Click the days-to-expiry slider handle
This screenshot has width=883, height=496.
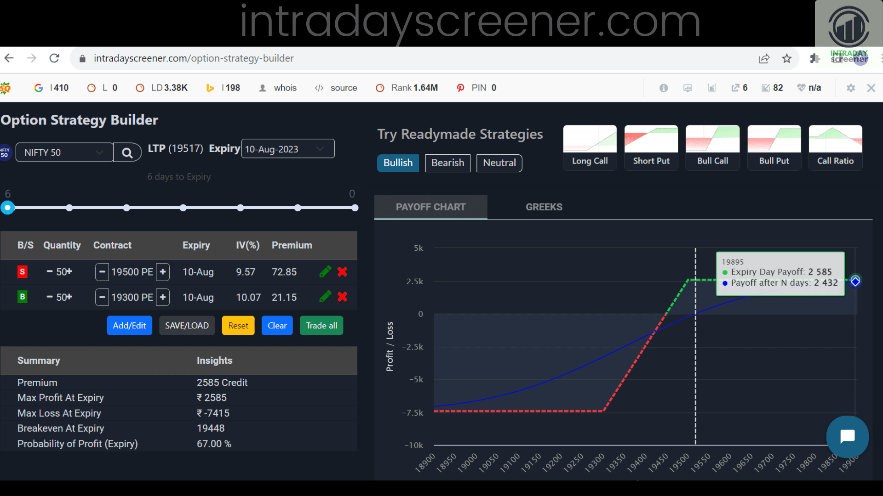pyautogui.click(x=7, y=208)
